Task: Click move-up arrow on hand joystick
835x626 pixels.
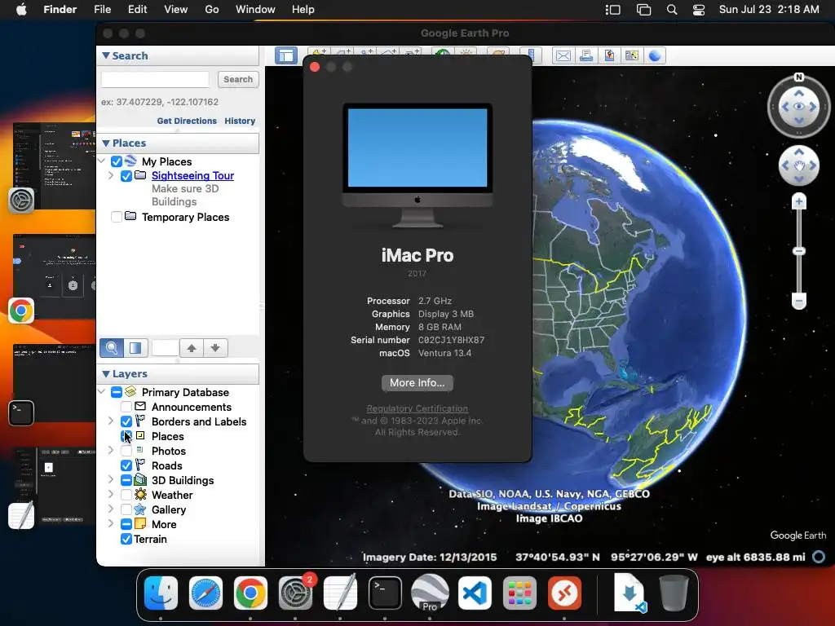Action: point(799,152)
